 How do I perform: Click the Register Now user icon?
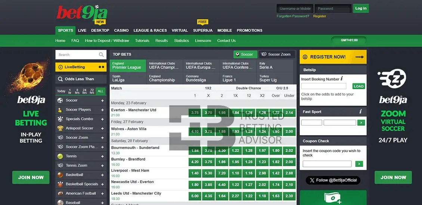305,57
